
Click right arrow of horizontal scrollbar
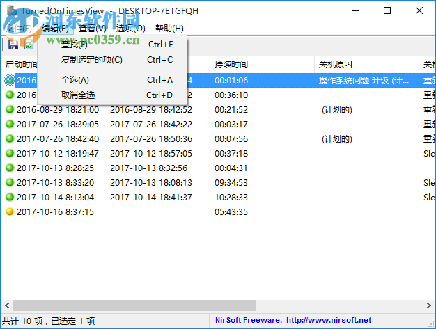pos(428,305)
